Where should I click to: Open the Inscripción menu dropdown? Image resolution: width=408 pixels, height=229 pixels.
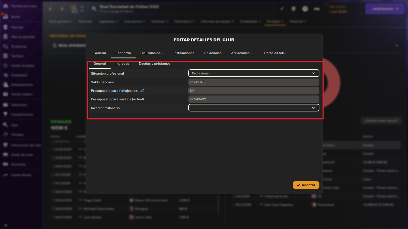coord(135,22)
